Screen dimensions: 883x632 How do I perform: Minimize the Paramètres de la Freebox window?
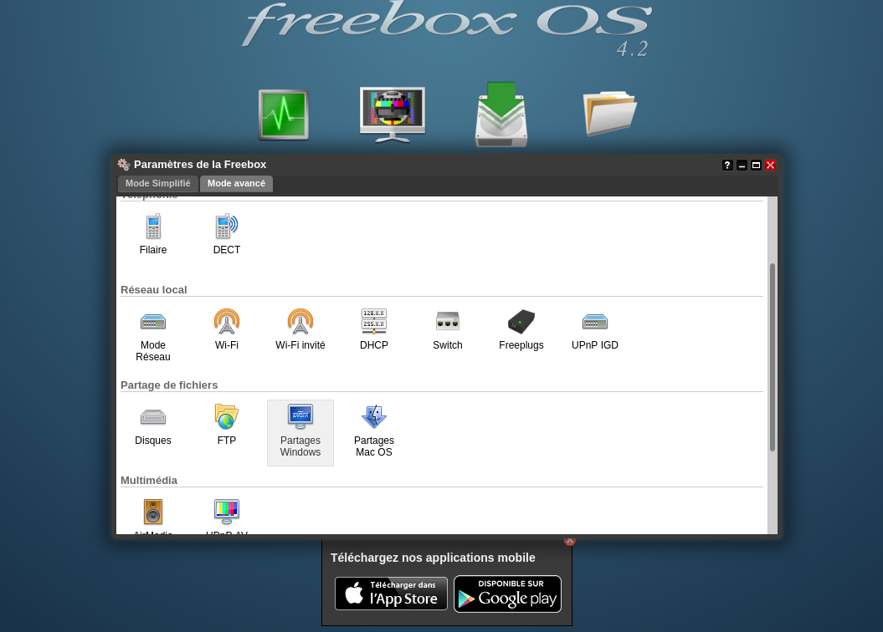[742, 166]
